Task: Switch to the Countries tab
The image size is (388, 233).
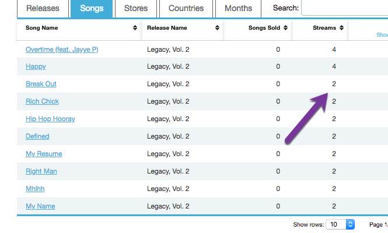Action: click(x=186, y=8)
